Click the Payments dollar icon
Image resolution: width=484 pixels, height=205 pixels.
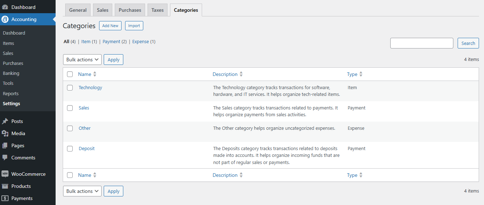pos(5,198)
